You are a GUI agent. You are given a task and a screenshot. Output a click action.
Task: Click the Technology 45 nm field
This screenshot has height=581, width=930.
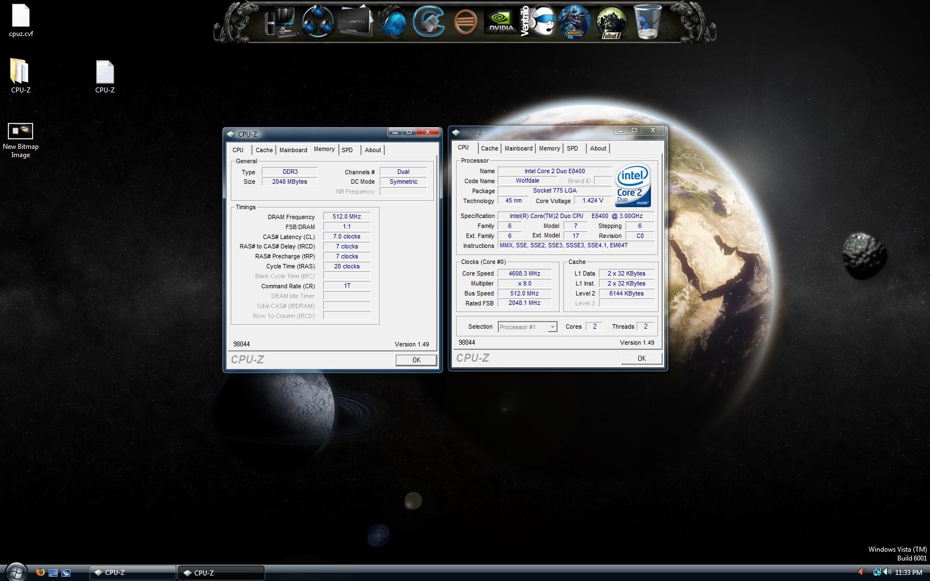(x=513, y=201)
